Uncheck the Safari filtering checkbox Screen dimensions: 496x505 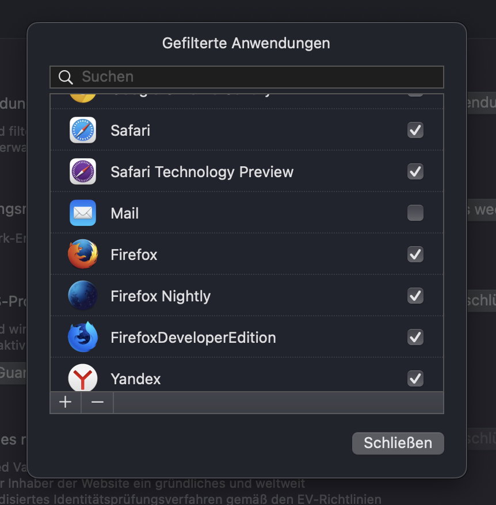415,130
